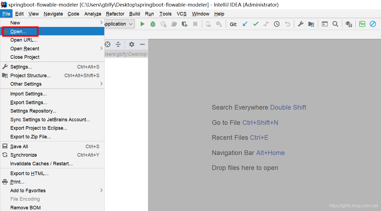The image size is (381, 211).
Task: Click the deploy package icon in toolbar
Action: click(219, 24)
